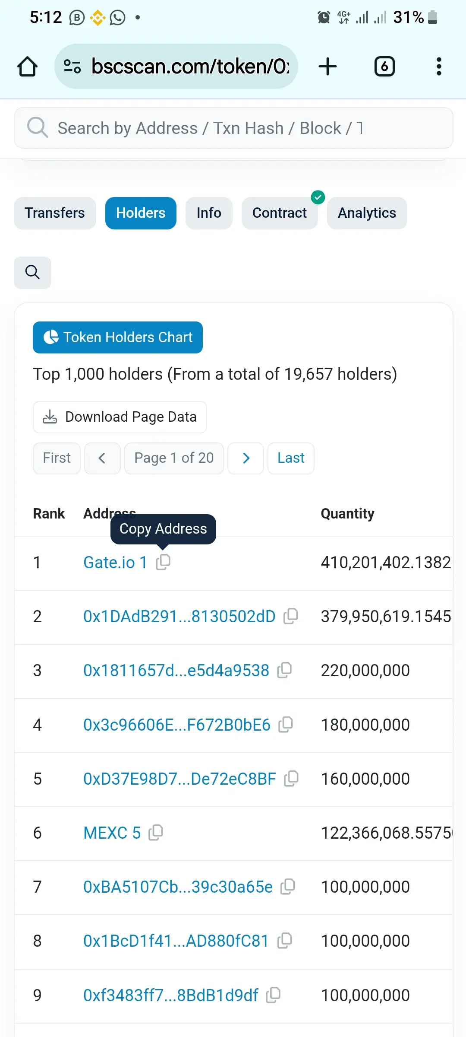The height and width of the screenshot is (1037, 466).
Task: Open address 0x1DAdB291...8130502dD
Action: coord(179,617)
